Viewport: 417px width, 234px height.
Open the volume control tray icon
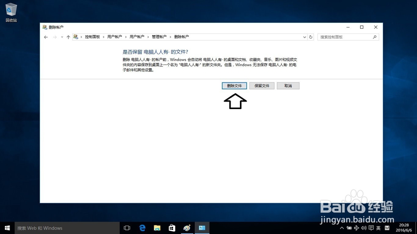coord(364,228)
